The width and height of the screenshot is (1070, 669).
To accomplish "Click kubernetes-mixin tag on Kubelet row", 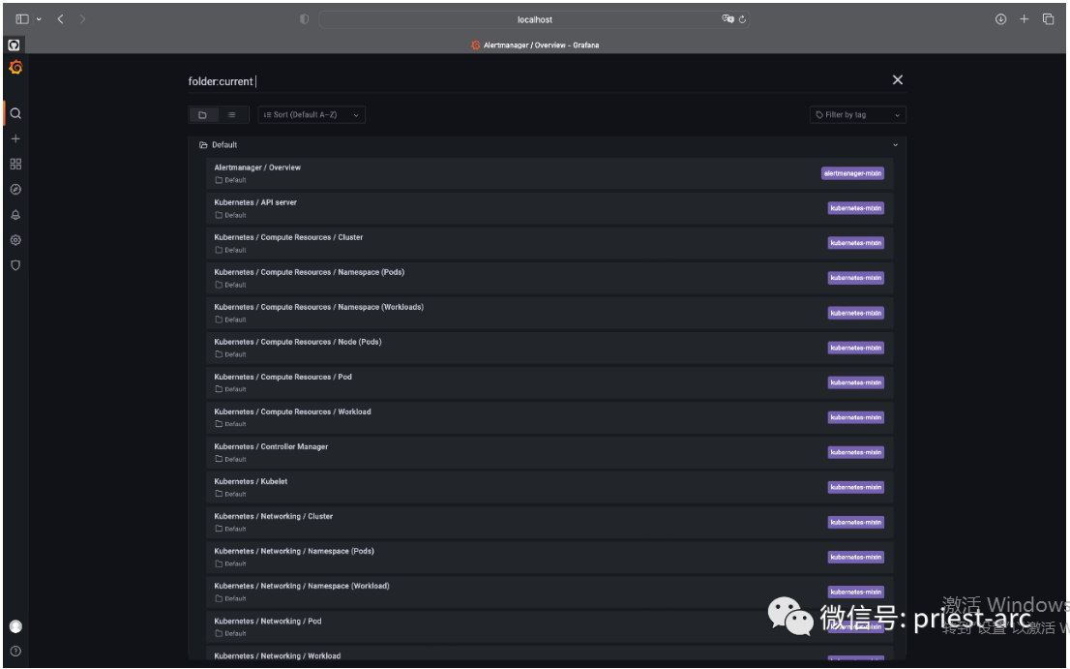I will click(x=856, y=487).
